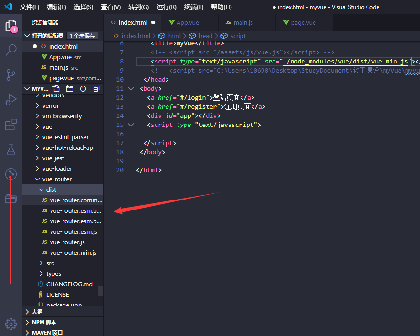Click the head breadcrumb item
Screen dimensions: 420x336
click(x=200, y=36)
